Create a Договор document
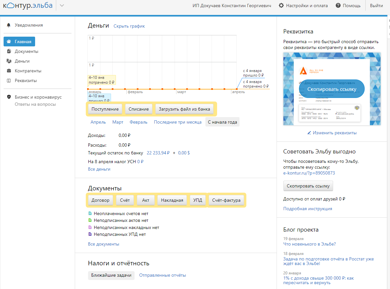The height and width of the screenshot is (289, 390). pos(100,200)
